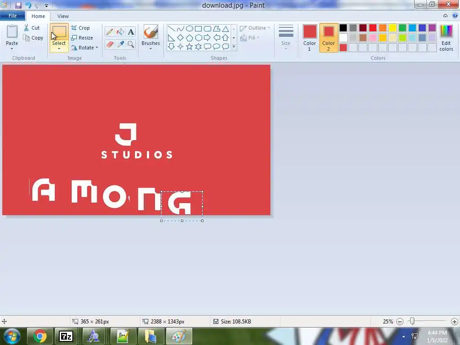This screenshot has width=460, height=345.
Task: Select the Pencil tool
Action: coord(110,32)
